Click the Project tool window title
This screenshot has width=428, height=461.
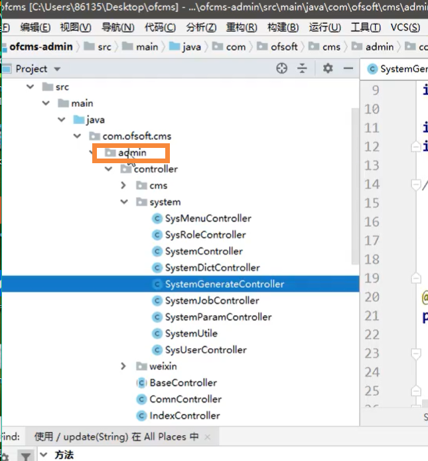pyautogui.click(x=31, y=69)
